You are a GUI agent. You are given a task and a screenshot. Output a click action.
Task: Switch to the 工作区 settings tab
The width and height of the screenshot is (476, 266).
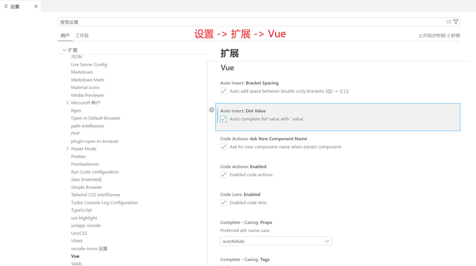click(82, 36)
